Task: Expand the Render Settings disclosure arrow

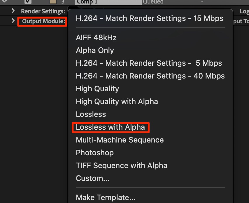Action: tap(13, 11)
